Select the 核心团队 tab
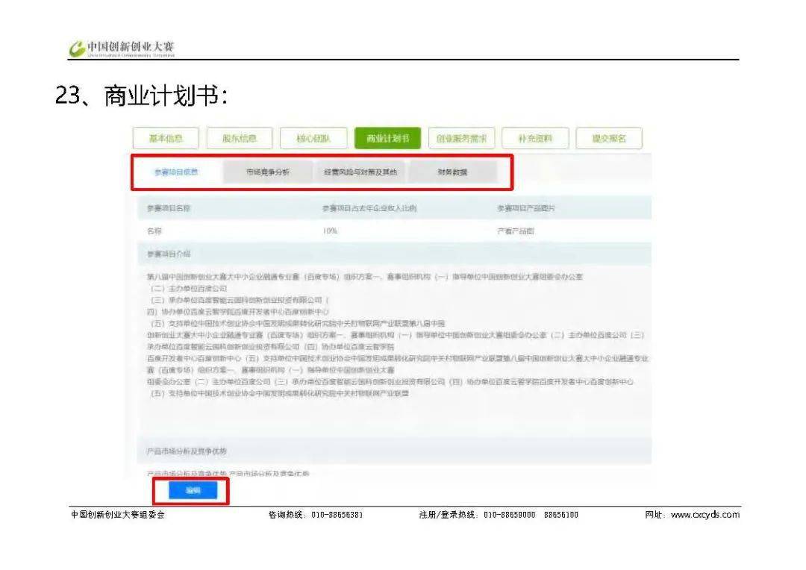 313,139
